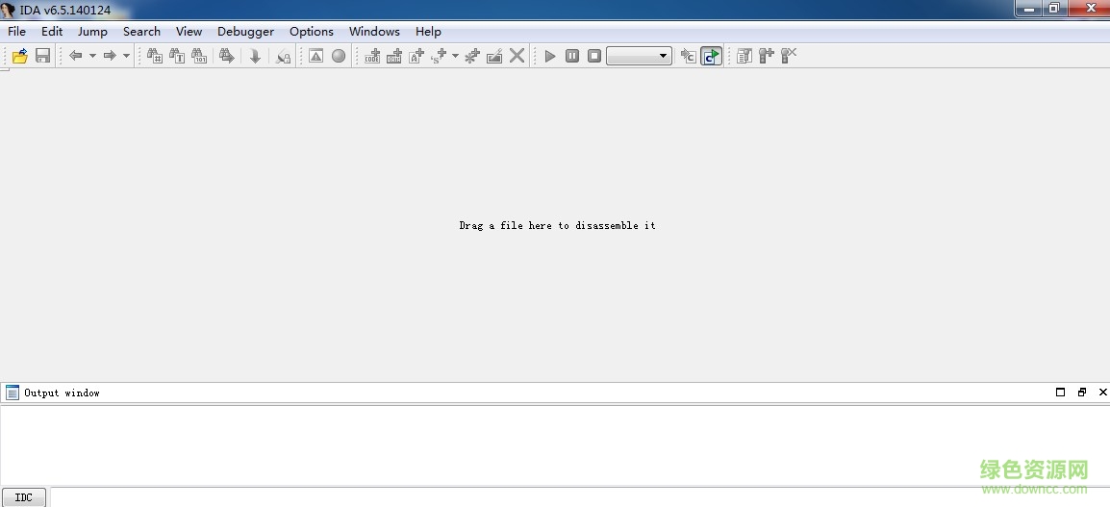The height and width of the screenshot is (507, 1110).
Task: Click the padlock toolbar icon
Action: pos(283,55)
